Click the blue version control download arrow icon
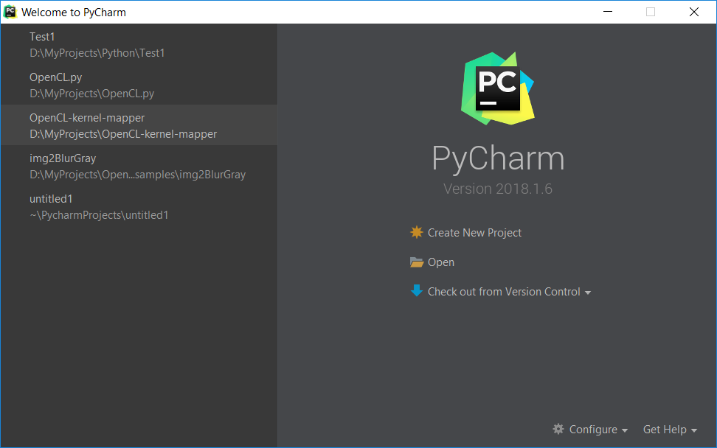The height and width of the screenshot is (448, 717). [417, 291]
